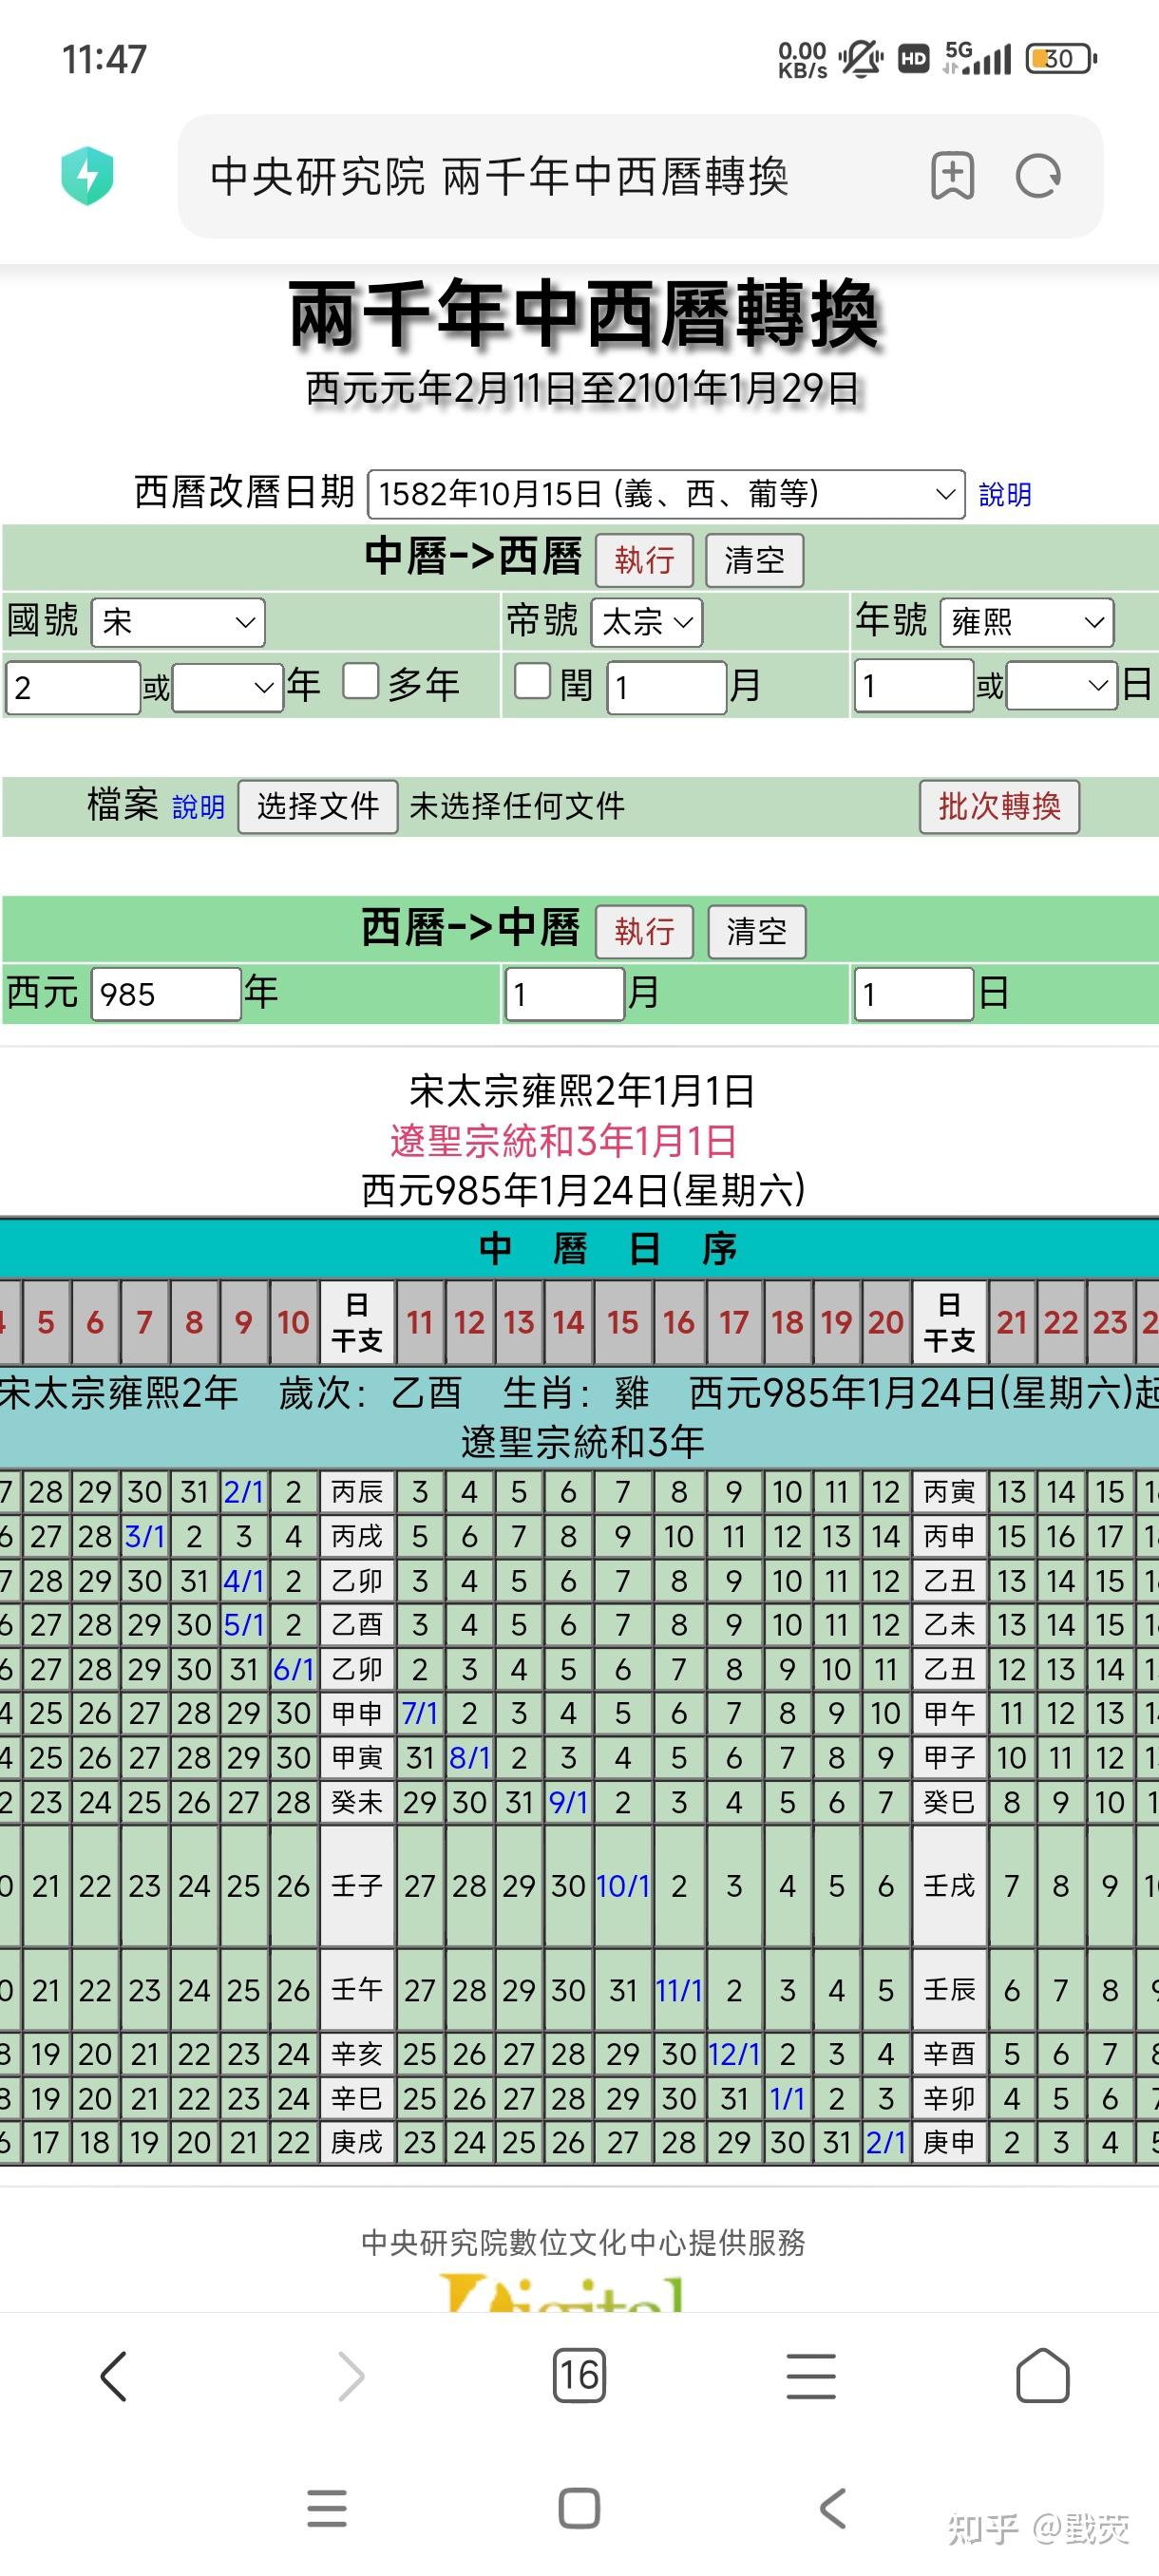Click the blue 11/1 date in table

coord(679,1990)
